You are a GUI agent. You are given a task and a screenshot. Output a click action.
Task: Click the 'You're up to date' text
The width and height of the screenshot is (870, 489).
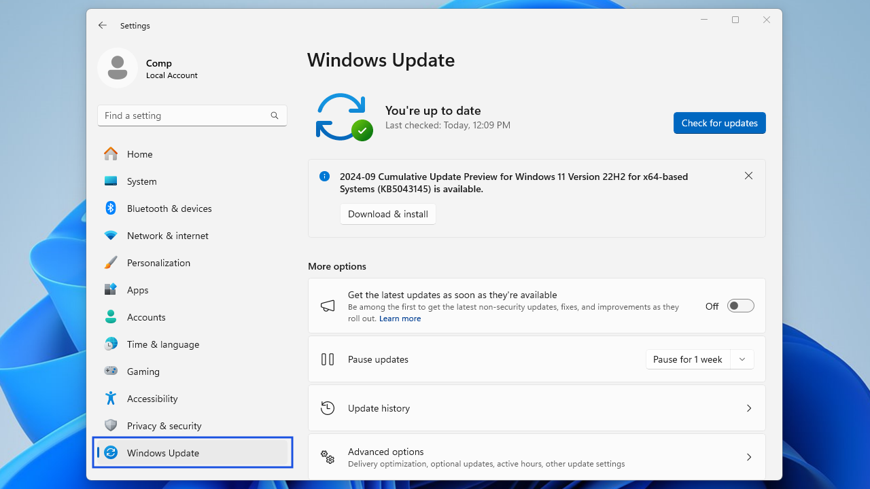pos(433,111)
